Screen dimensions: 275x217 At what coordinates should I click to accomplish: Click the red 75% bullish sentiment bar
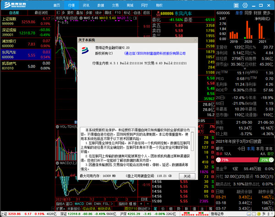tap(237, 160)
